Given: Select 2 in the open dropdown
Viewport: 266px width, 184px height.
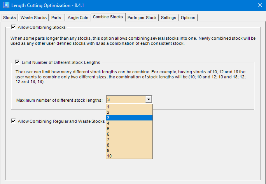Looking at the screenshot, I should tap(129, 112).
